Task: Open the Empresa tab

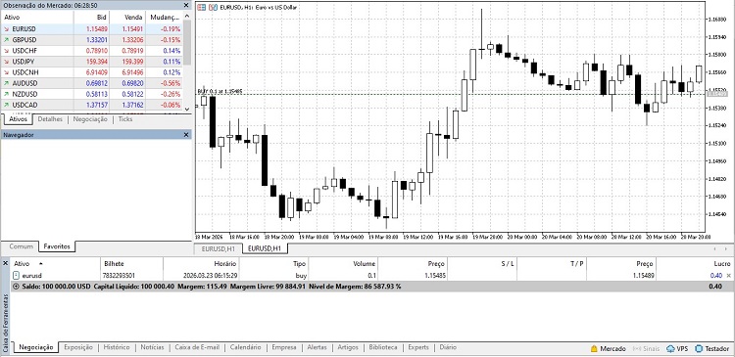Action: point(284,347)
